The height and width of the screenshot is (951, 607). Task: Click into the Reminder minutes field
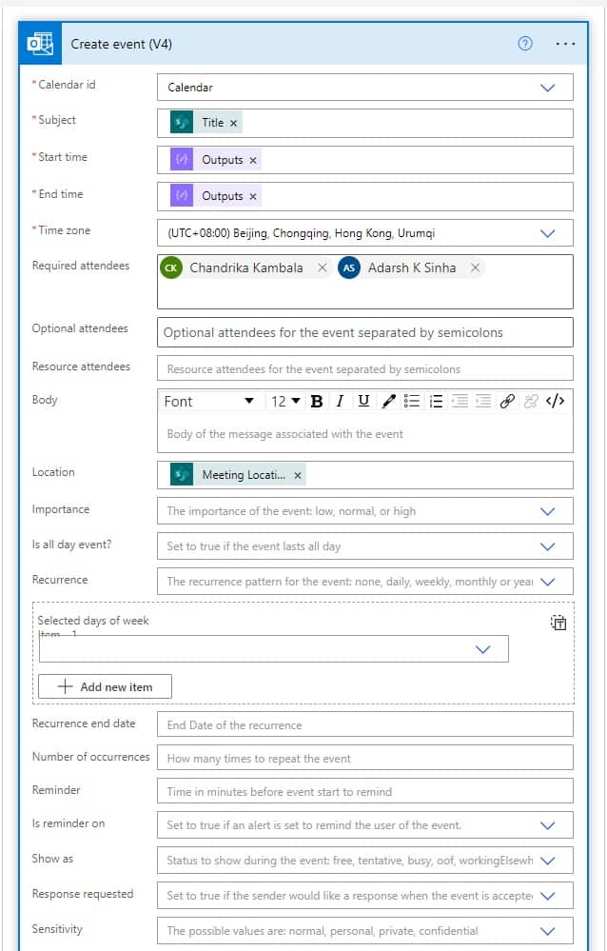pos(365,791)
